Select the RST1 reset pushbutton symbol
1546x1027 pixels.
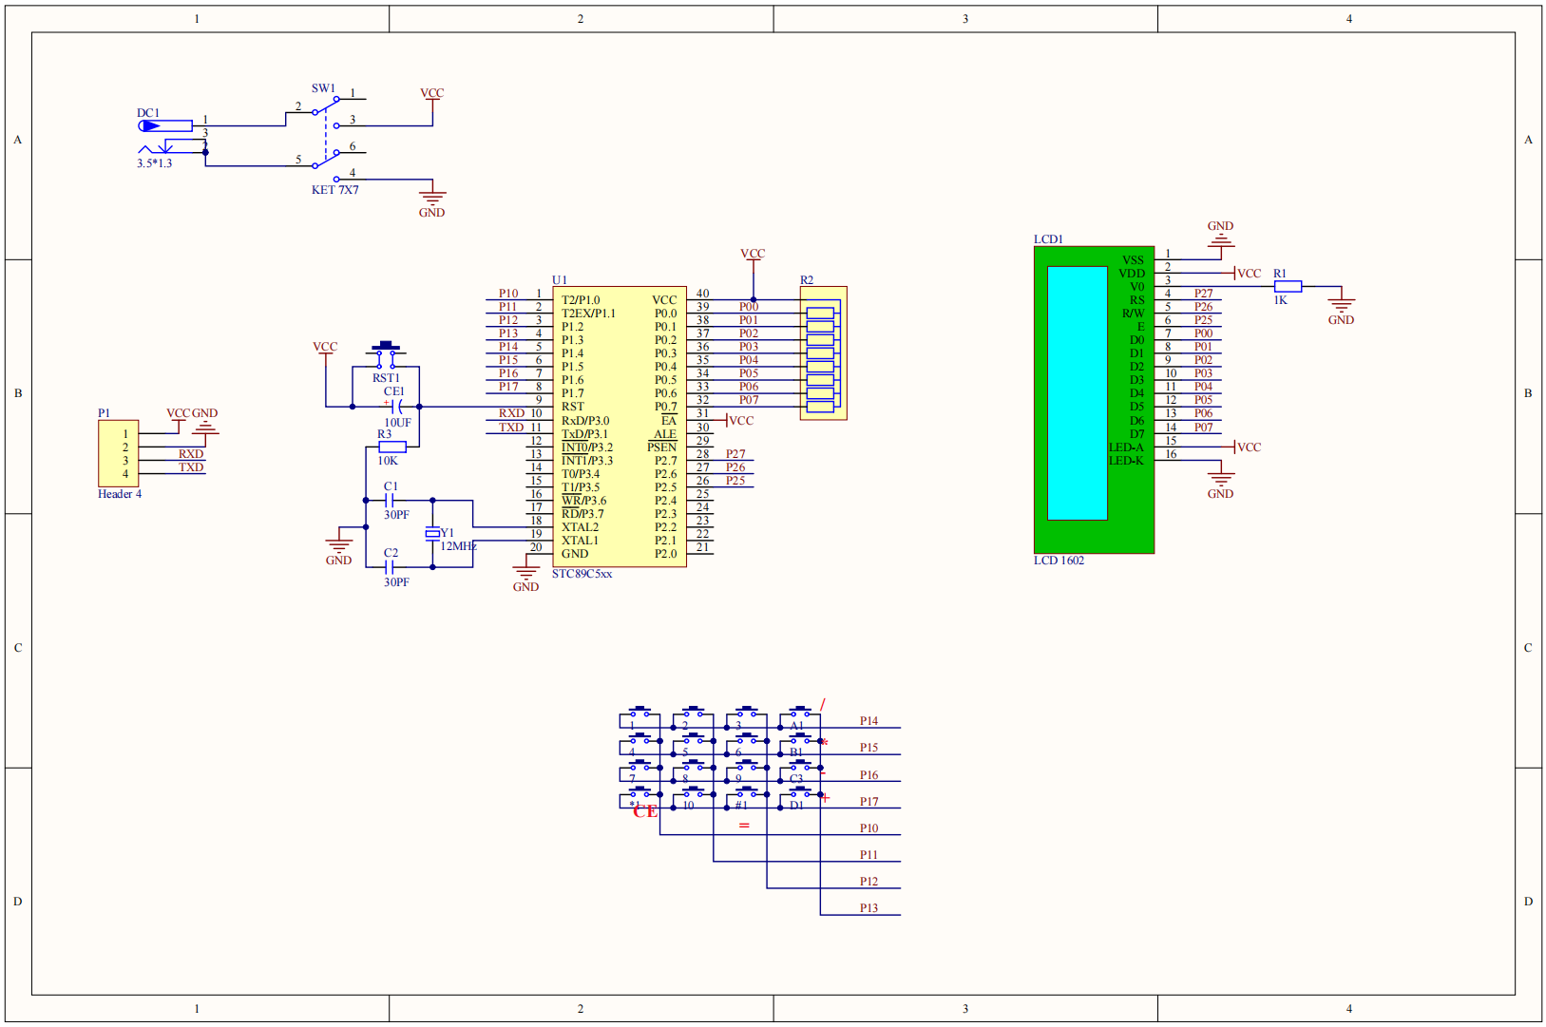tap(386, 355)
